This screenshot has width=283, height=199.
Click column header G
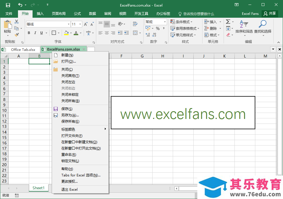click(x=142, y=56)
